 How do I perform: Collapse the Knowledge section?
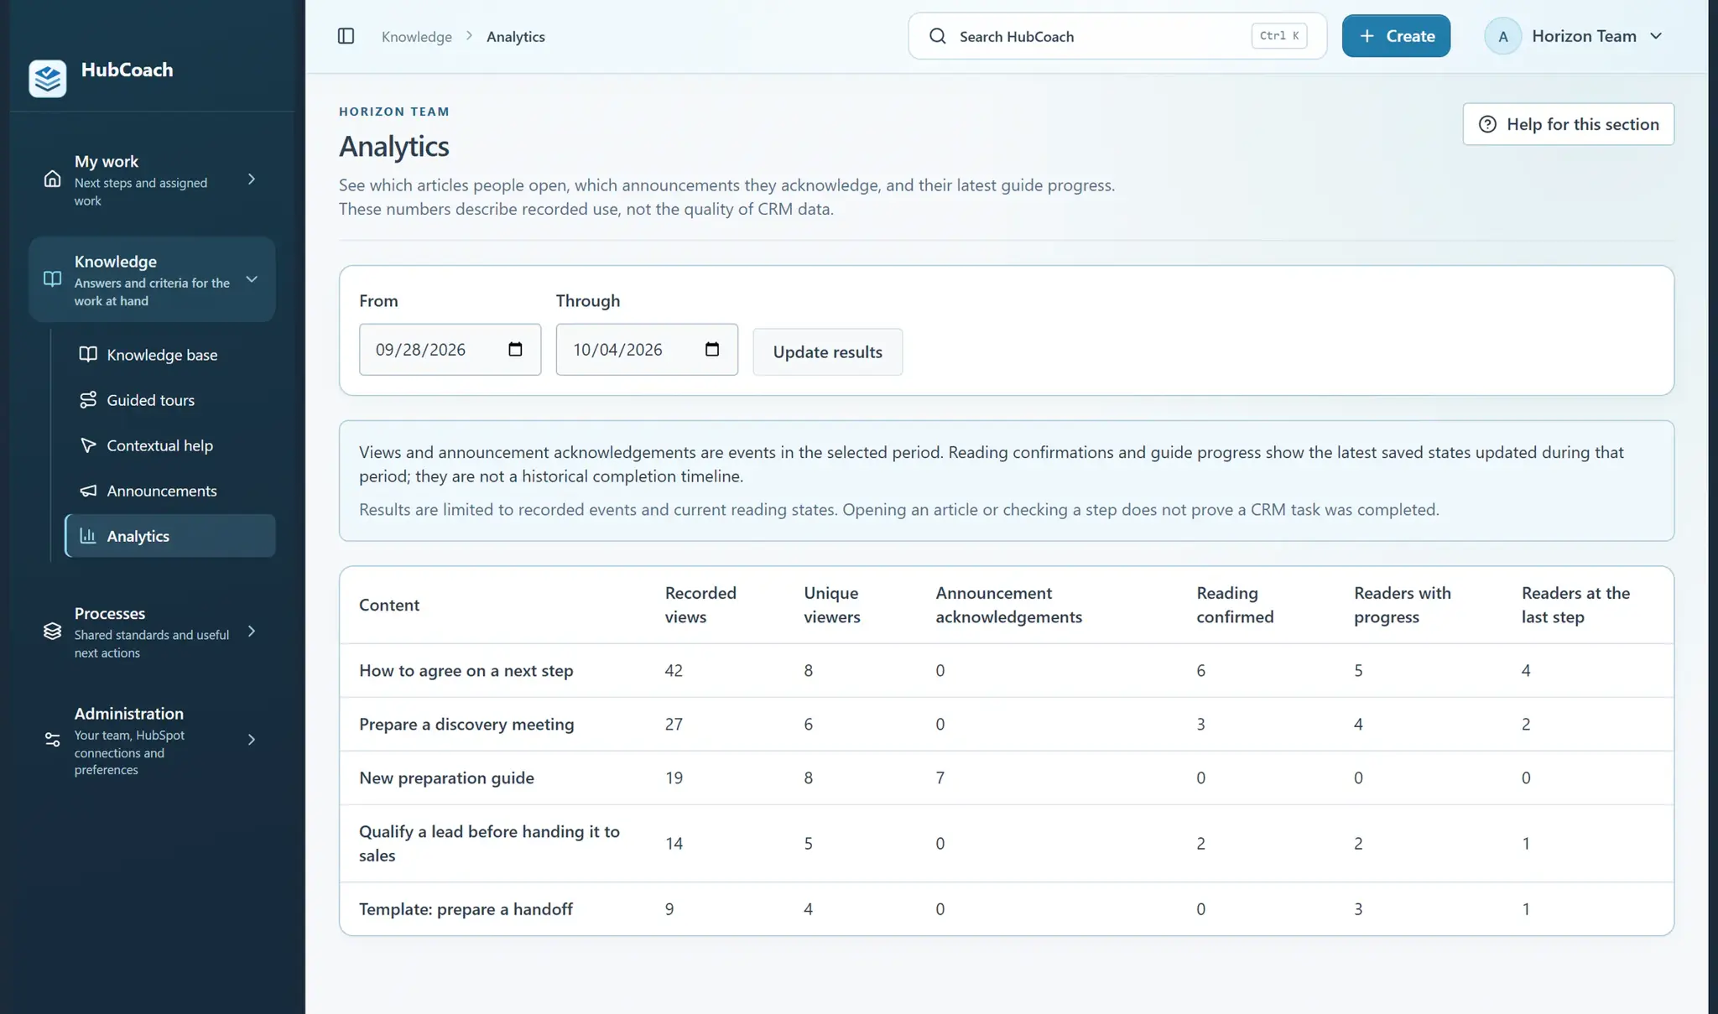coord(152,279)
